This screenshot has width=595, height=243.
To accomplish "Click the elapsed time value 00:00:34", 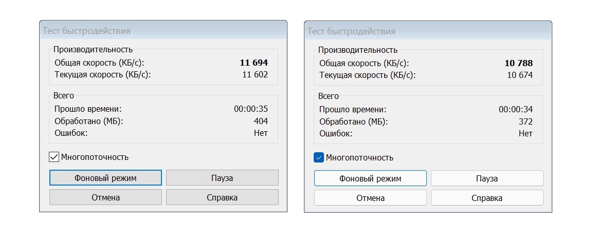I will [516, 109].
